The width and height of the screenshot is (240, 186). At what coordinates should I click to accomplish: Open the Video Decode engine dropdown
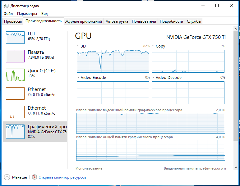coord(153,78)
